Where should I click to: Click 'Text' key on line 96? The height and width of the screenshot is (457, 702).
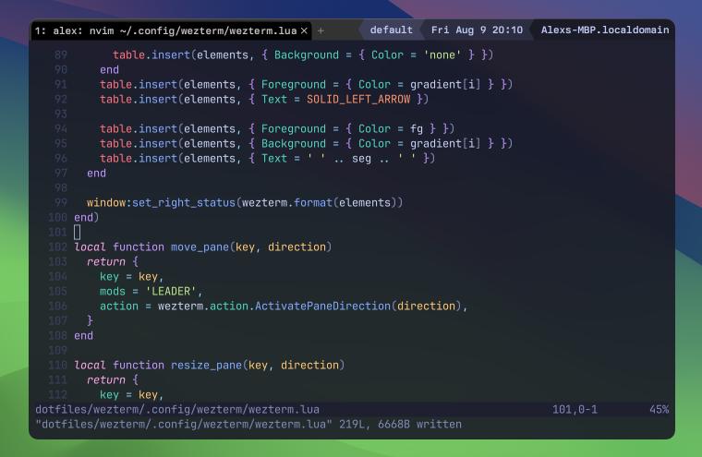274,159
